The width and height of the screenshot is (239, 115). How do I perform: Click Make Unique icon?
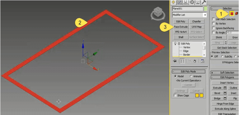[190, 61]
